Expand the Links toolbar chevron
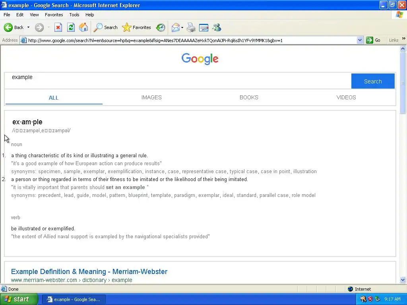Screen dimensions: 407x305 [x=404, y=39]
